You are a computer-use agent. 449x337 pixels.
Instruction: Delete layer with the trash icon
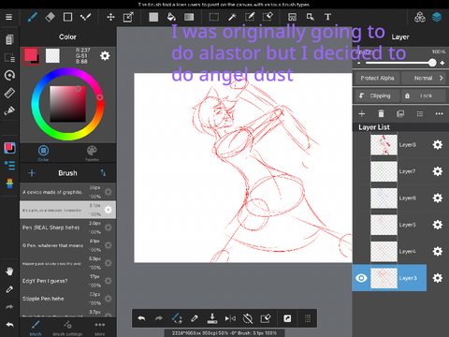pyautogui.click(x=381, y=113)
